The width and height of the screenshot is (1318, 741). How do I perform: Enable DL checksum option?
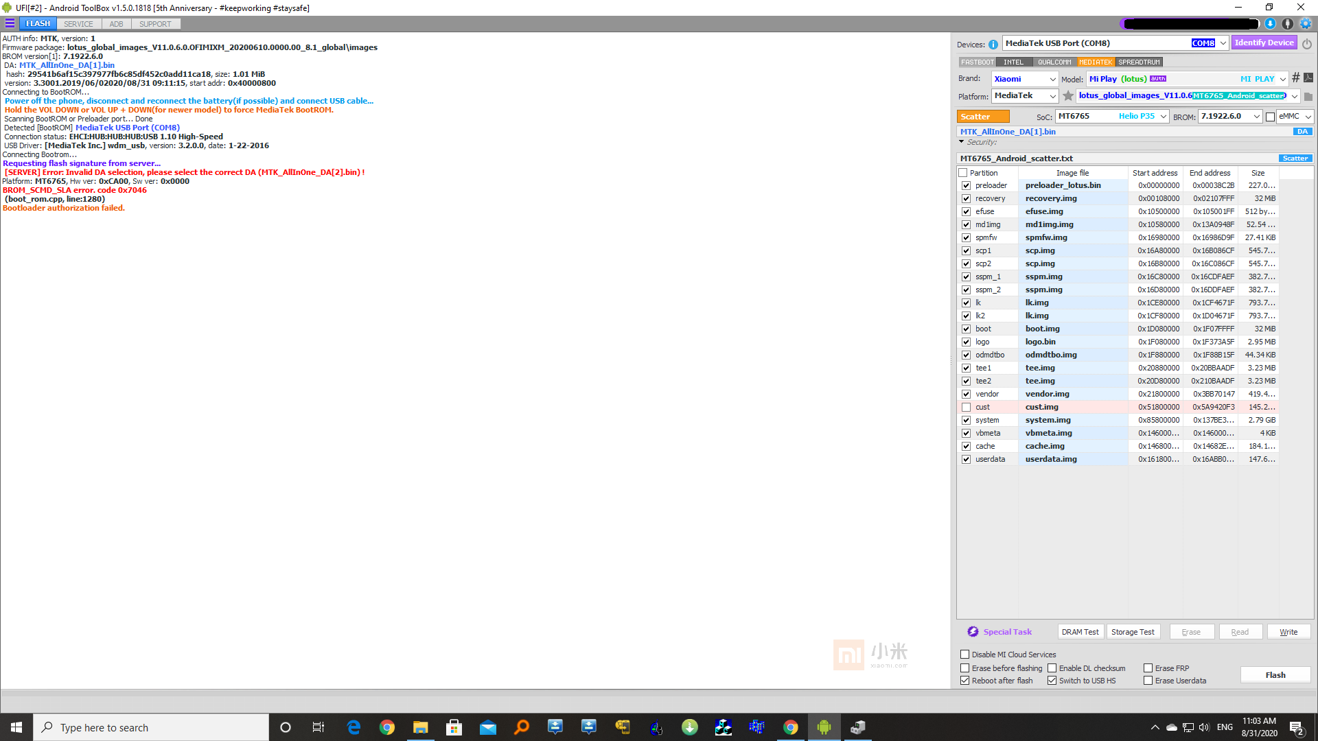tap(1052, 668)
